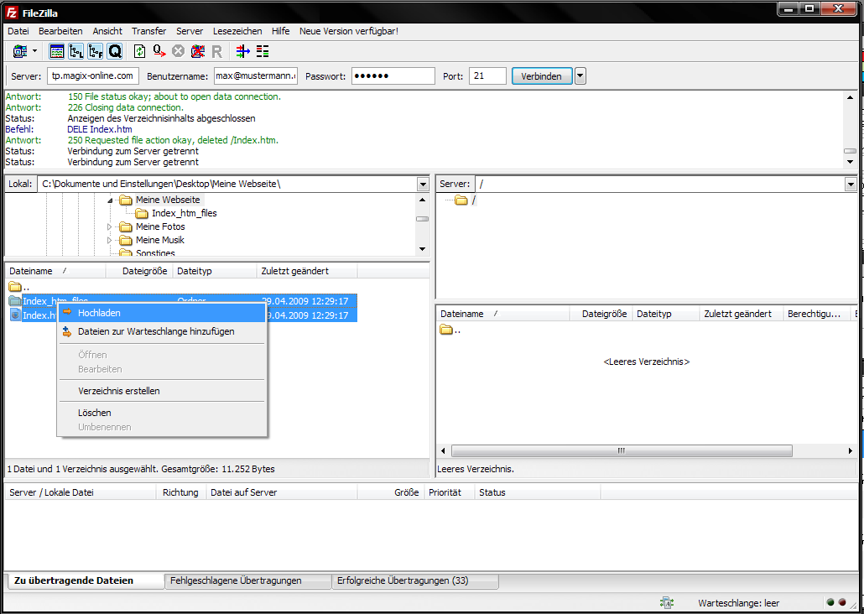
Task: Toggle the transfer queue display
Action: point(115,51)
